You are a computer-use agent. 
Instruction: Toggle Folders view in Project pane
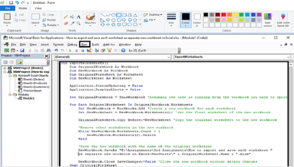tap(19, 62)
